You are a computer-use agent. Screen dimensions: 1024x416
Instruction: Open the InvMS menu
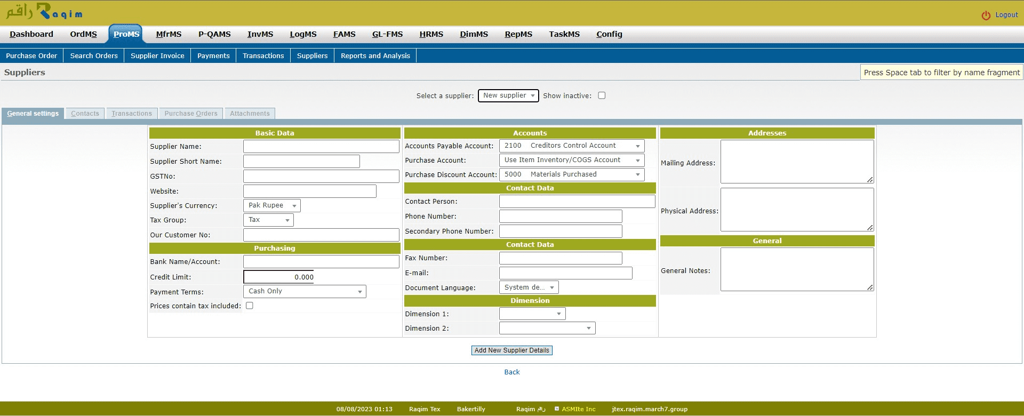coord(260,34)
